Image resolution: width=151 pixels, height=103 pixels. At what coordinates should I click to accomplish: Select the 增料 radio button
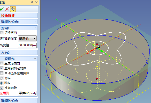pos(1,78)
